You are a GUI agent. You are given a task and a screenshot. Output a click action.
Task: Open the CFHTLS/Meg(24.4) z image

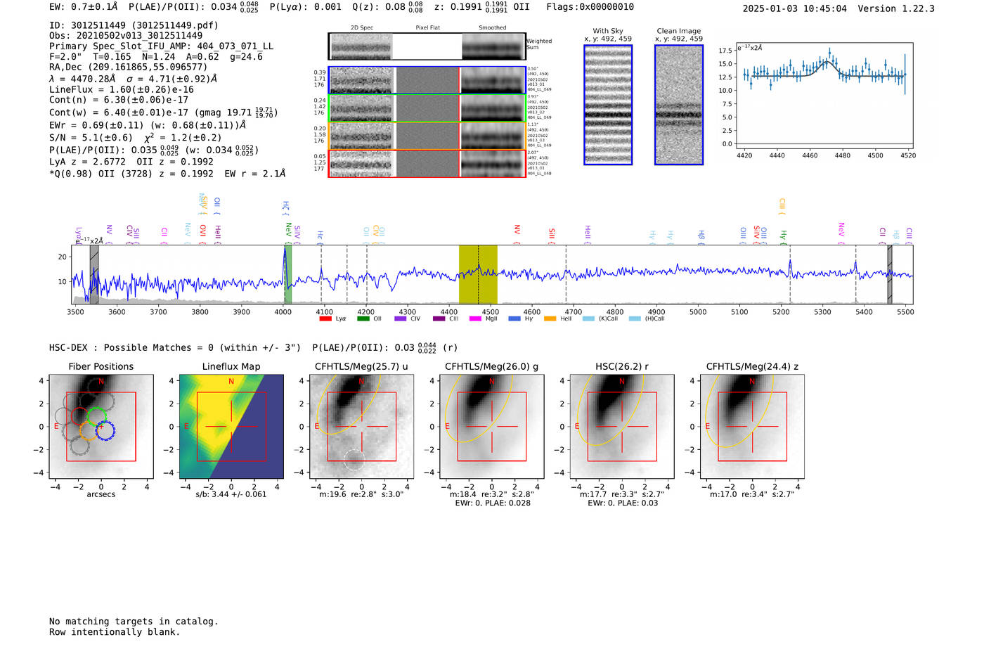[752, 426]
